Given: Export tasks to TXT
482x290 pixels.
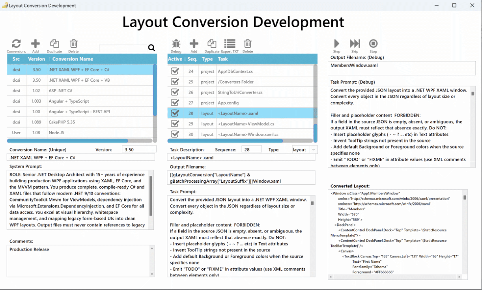Looking at the screenshot, I should coord(230,44).
